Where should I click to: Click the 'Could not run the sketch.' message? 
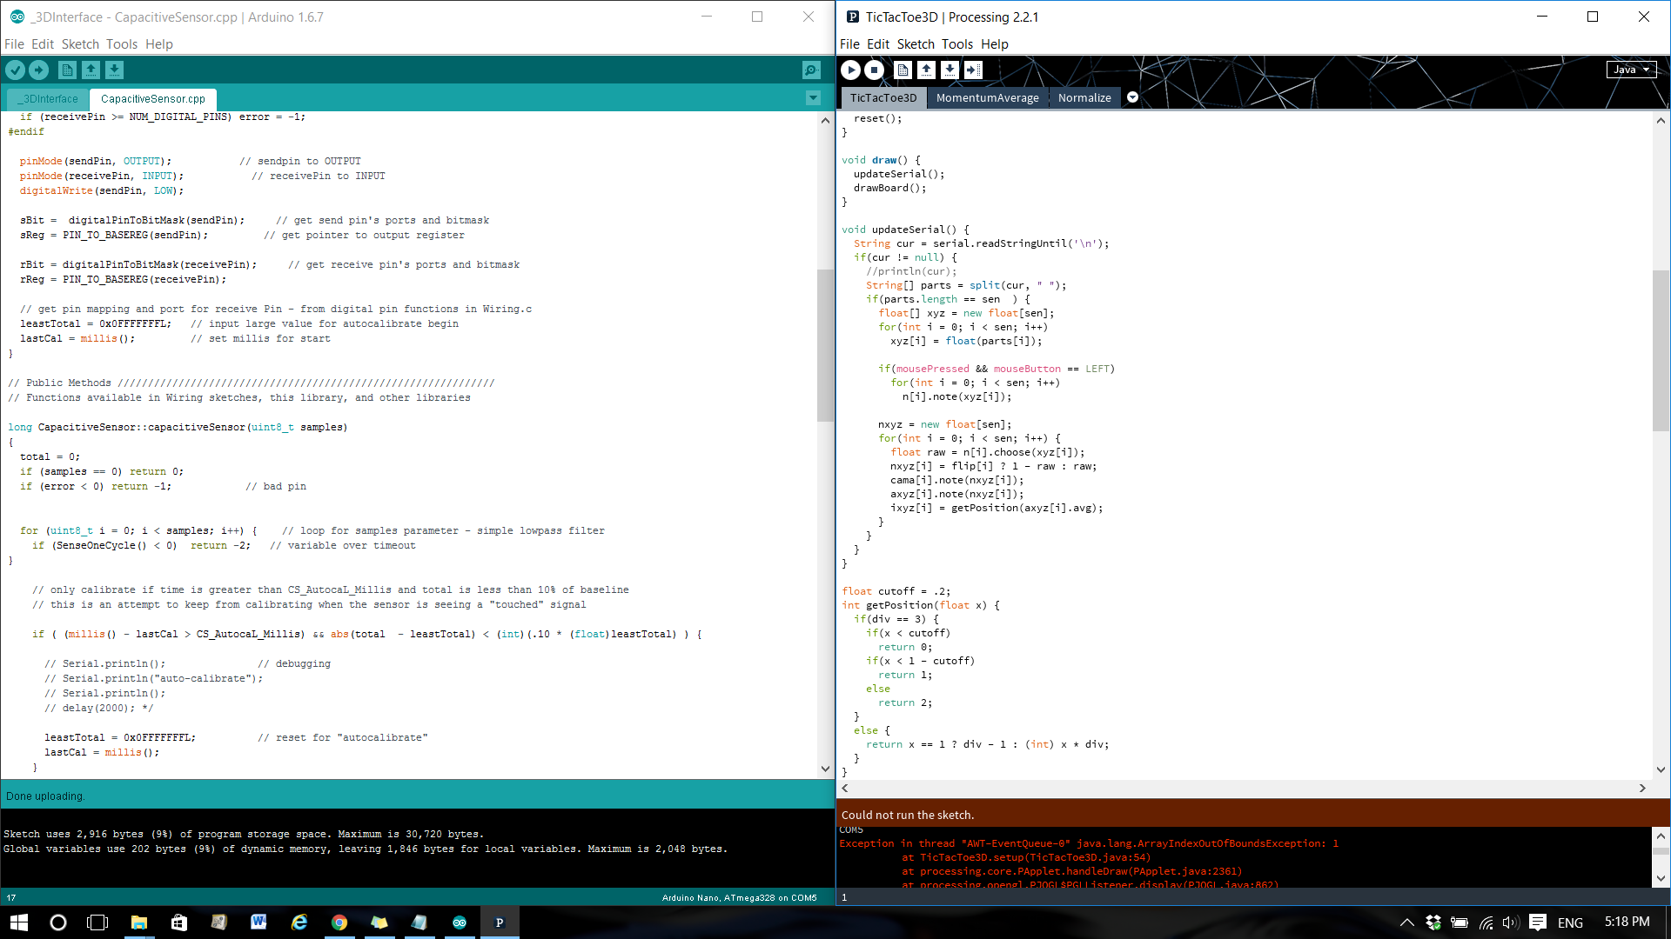[x=908, y=815]
